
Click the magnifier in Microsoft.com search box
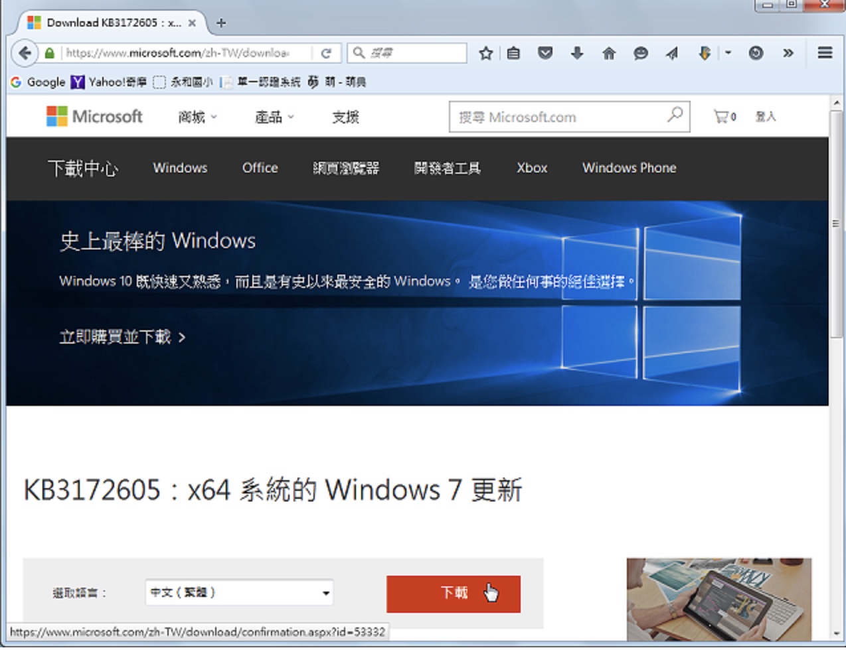675,115
